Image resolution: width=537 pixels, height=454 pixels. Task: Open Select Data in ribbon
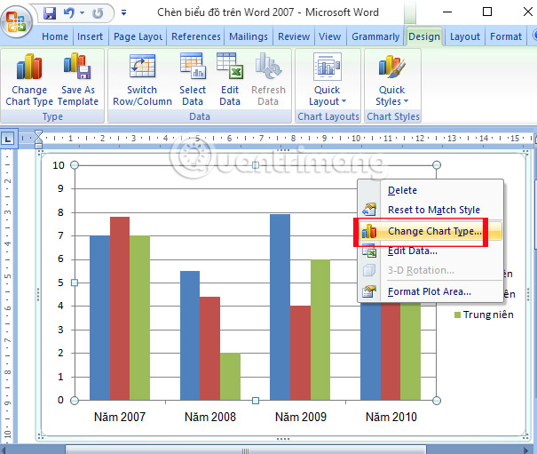[x=193, y=80]
